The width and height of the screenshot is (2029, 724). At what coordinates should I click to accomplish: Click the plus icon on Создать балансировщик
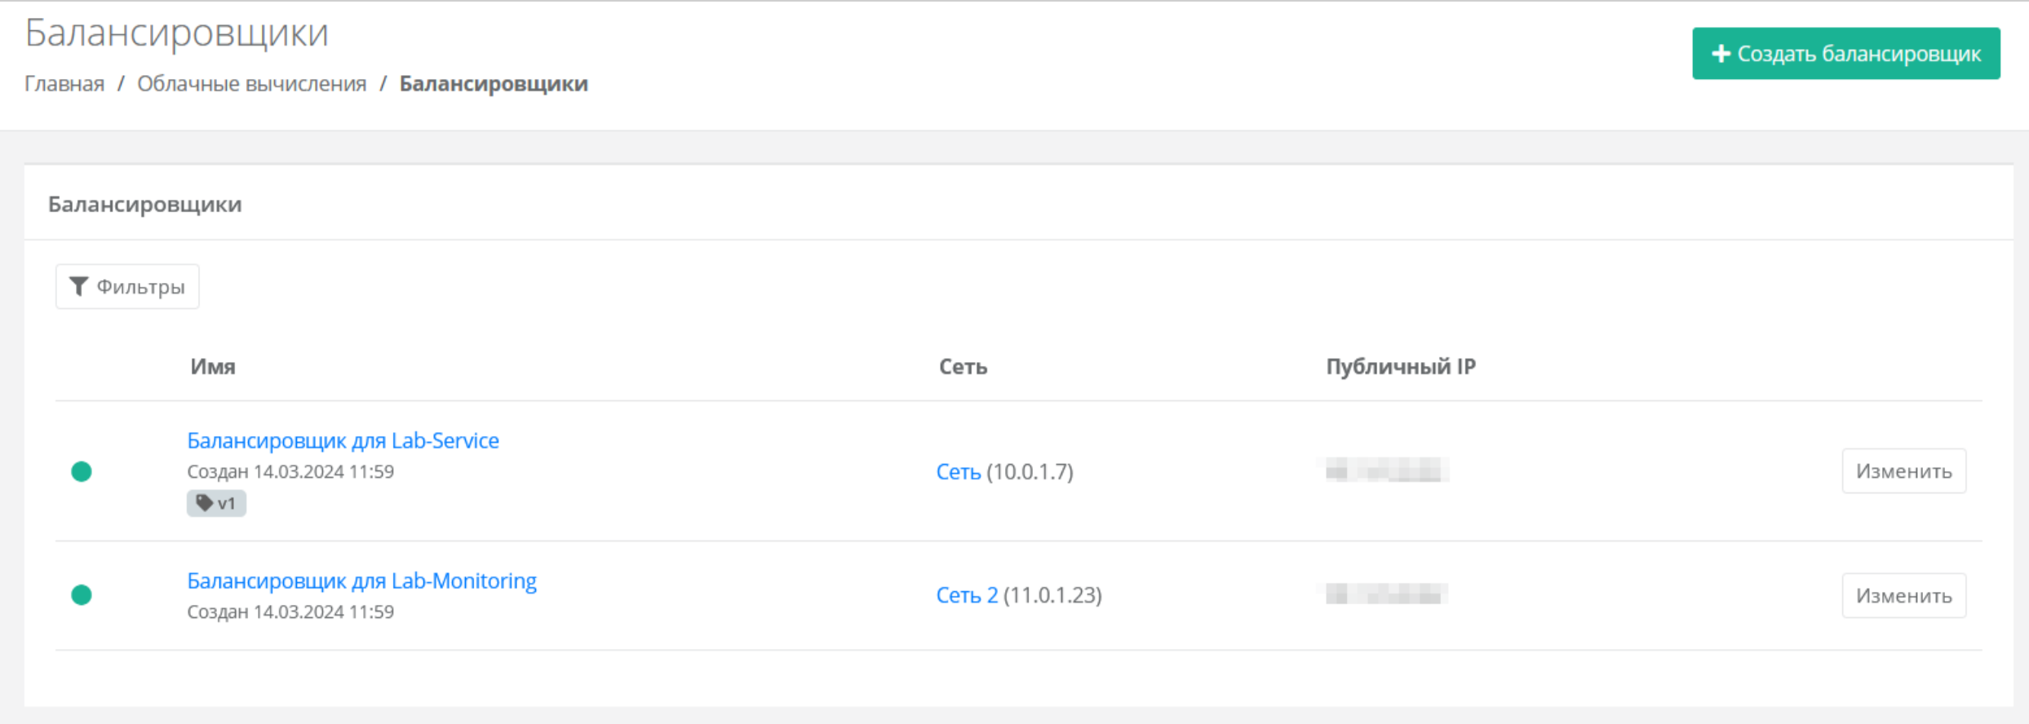pyautogui.click(x=1721, y=54)
